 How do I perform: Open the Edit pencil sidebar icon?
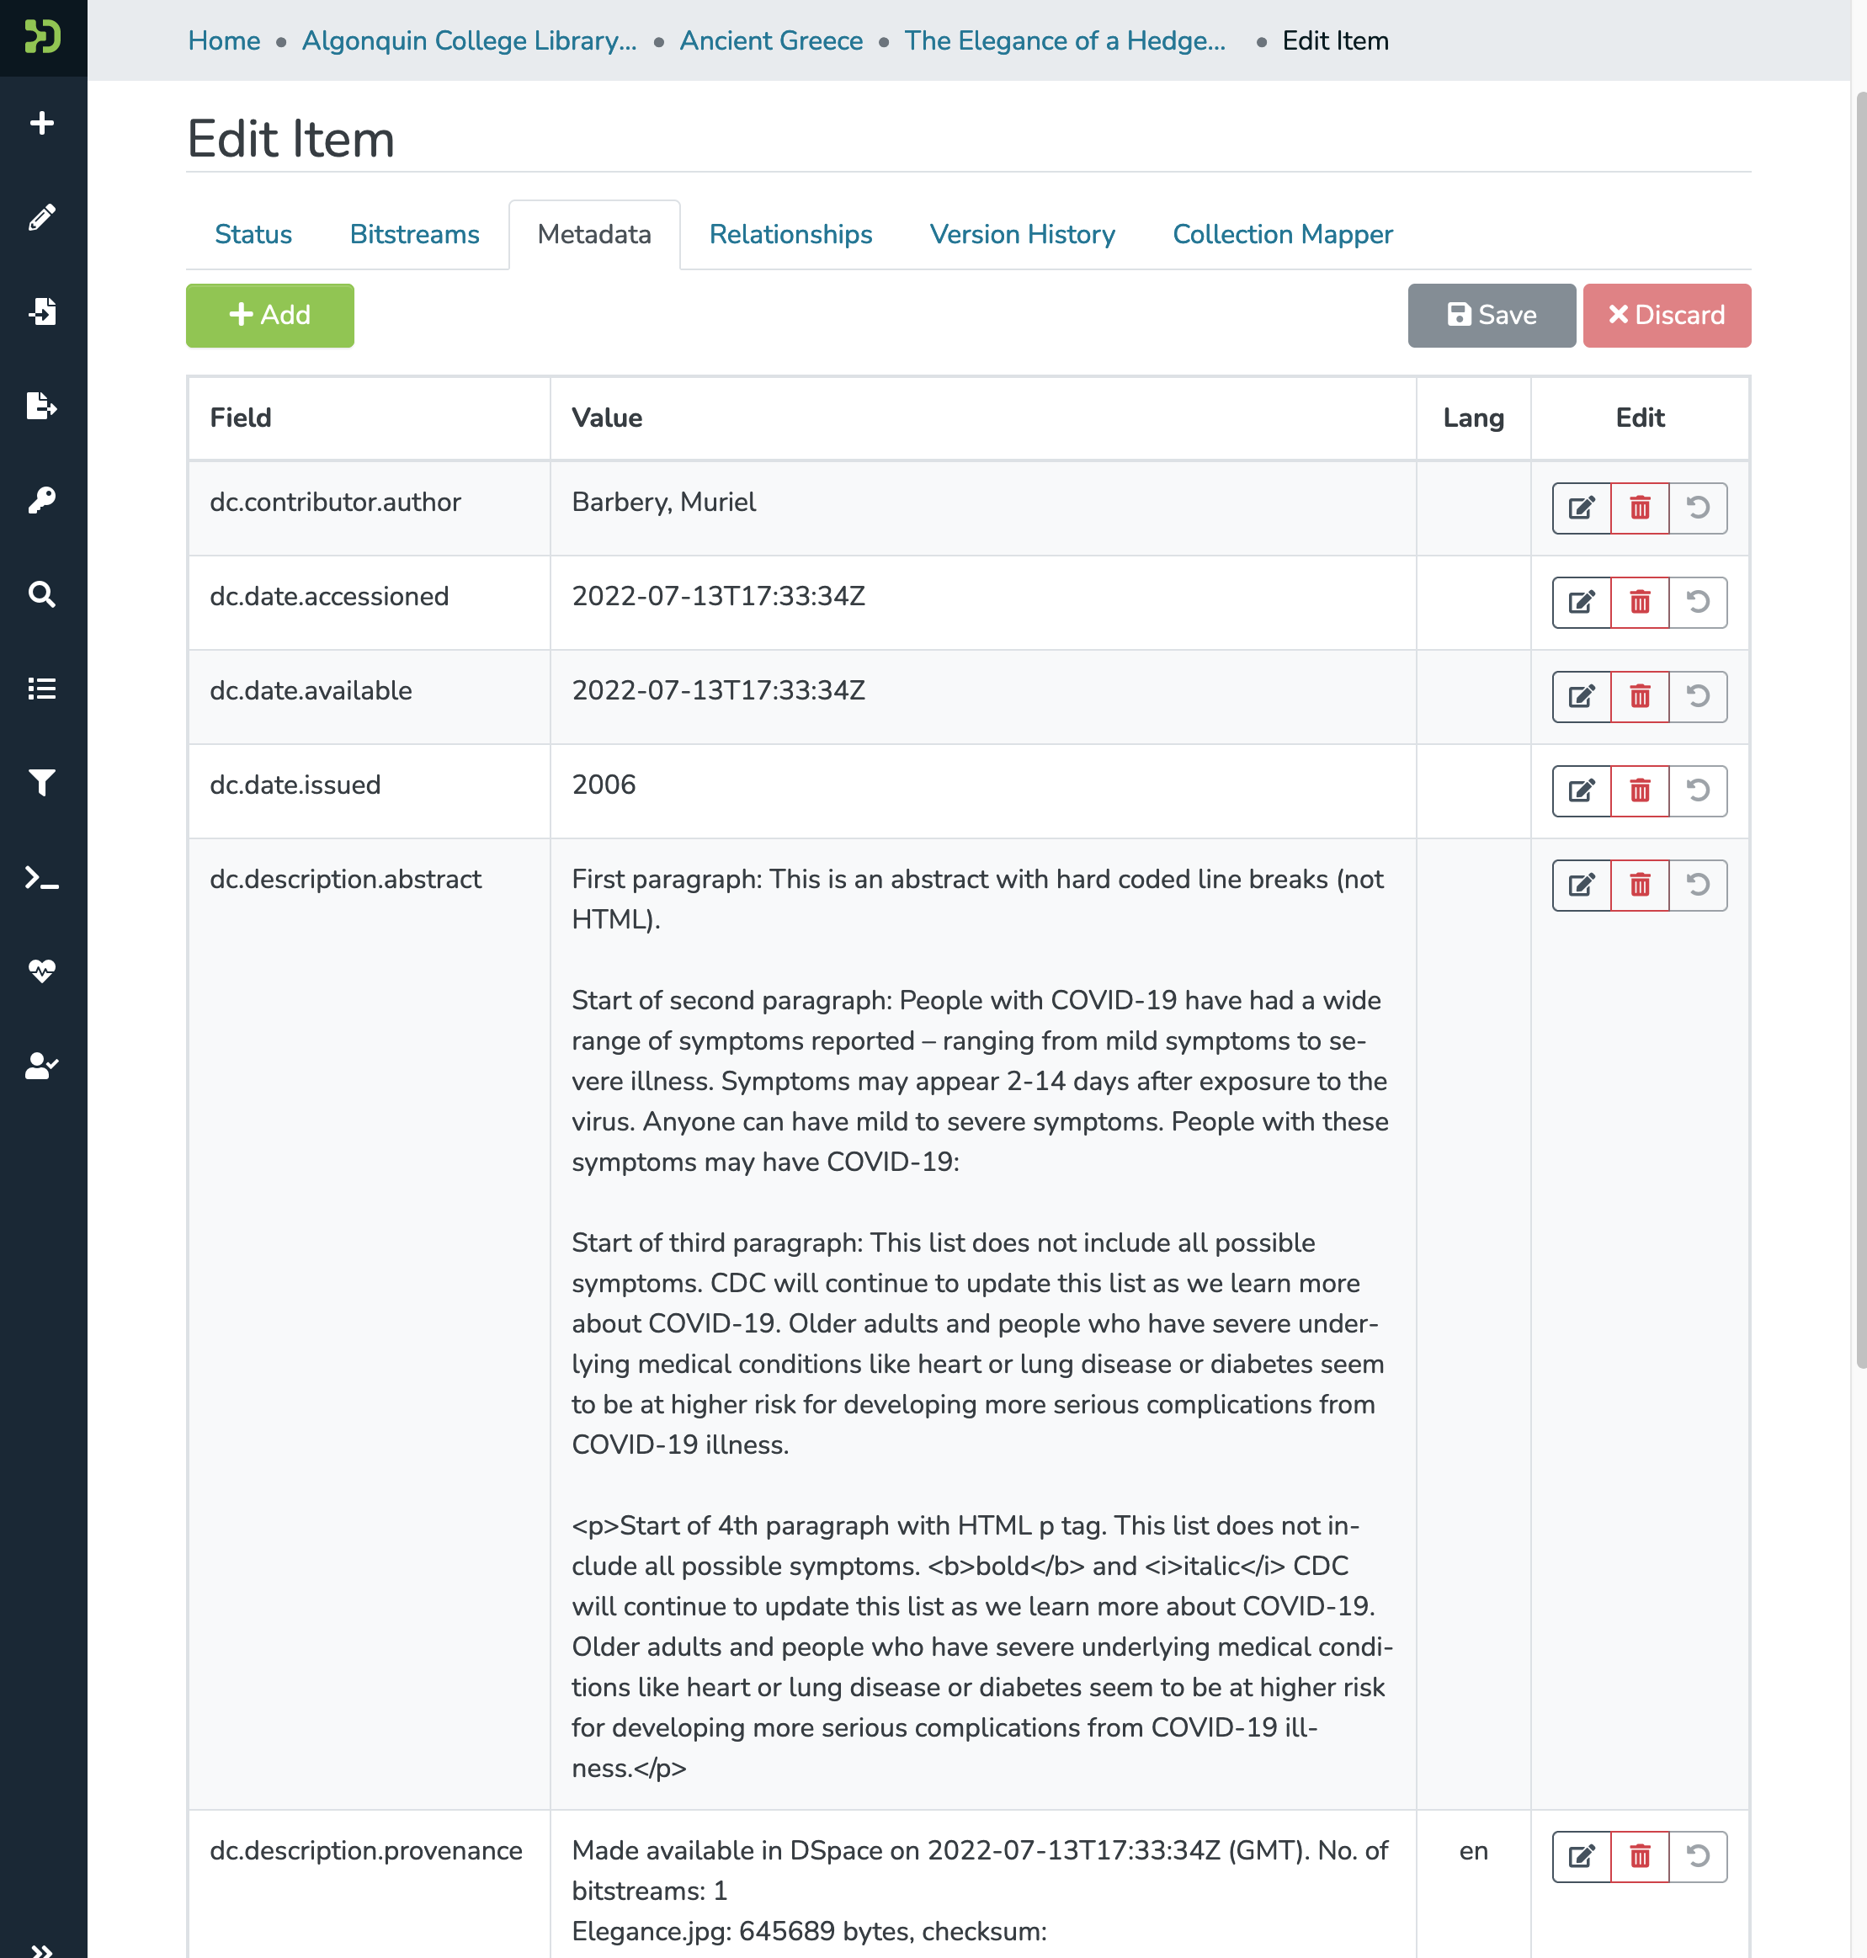pos(42,217)
